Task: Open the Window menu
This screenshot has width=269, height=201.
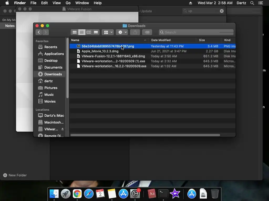Action: 82,3
